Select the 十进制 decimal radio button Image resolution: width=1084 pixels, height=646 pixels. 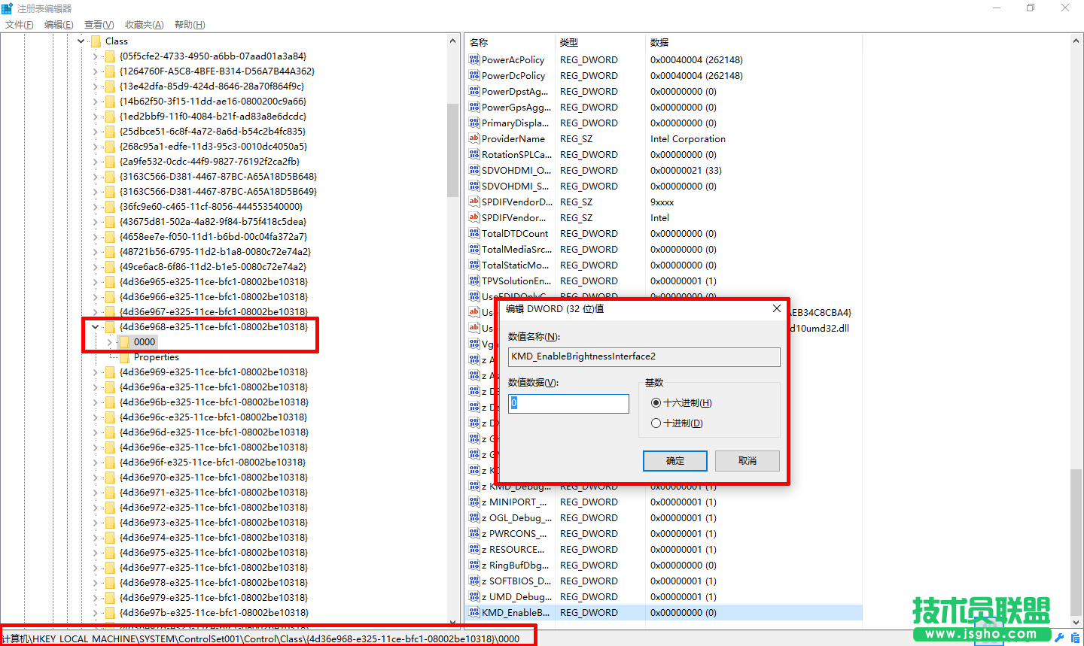(x=656, y=423)
